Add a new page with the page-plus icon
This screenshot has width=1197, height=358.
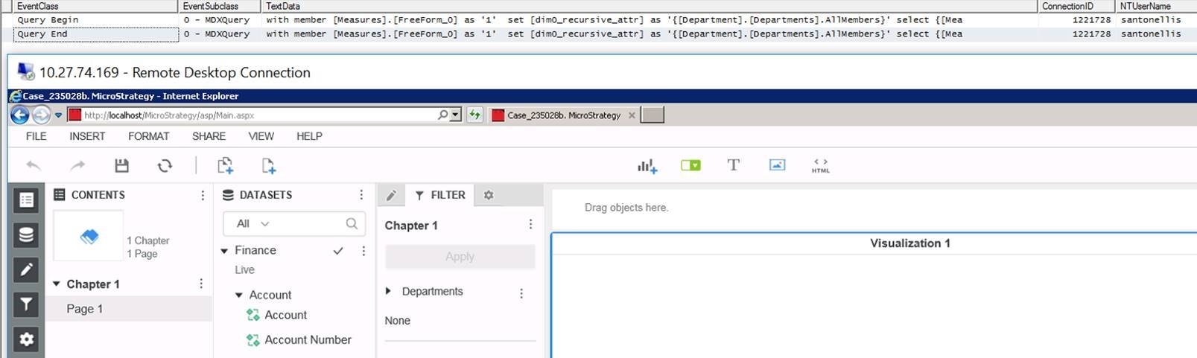click(x=269, y=165)
